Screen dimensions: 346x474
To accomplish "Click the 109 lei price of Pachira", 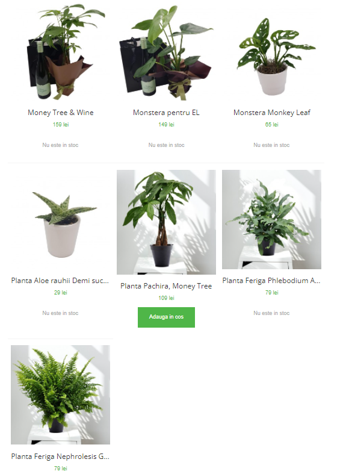I will point(166,298).
